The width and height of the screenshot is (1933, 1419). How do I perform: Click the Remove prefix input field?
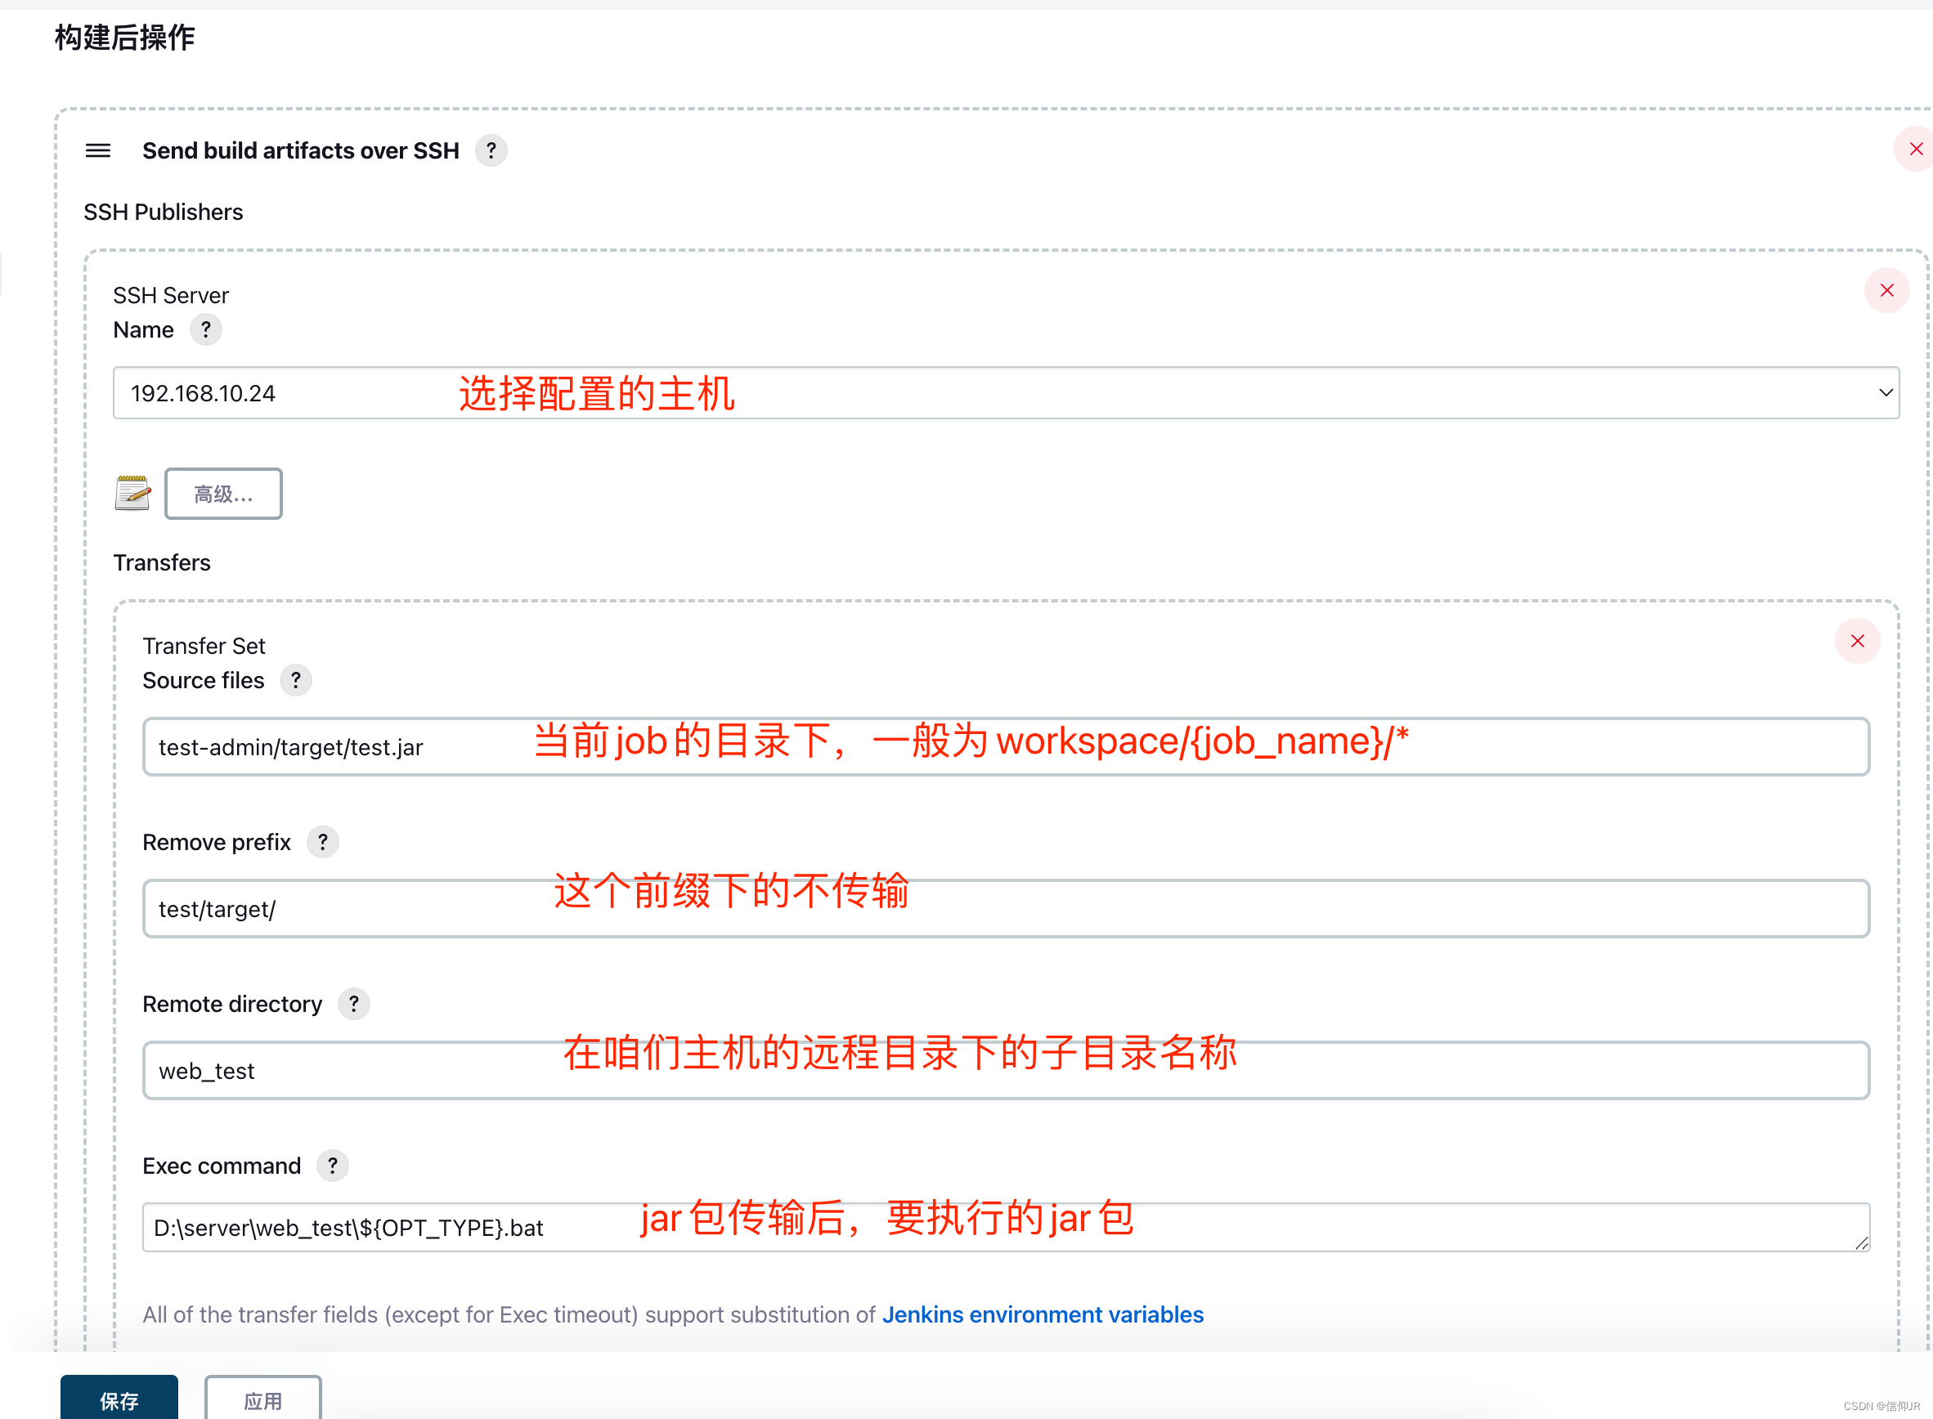[x=1006, y=909]
